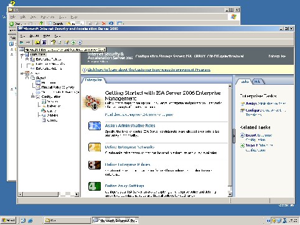Click the yellow folder toolbar icon
The height and width of the screenshot is (225, 300).
tap(37, 42)
